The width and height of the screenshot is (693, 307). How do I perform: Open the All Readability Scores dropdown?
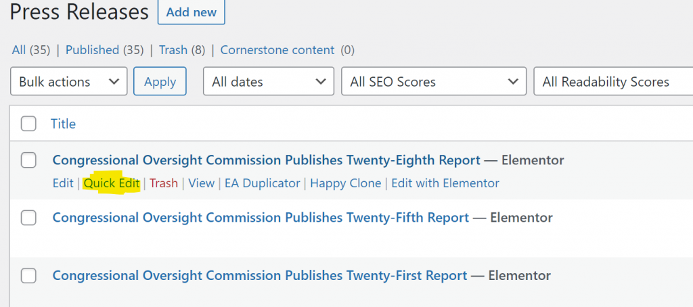click(613, 81)
